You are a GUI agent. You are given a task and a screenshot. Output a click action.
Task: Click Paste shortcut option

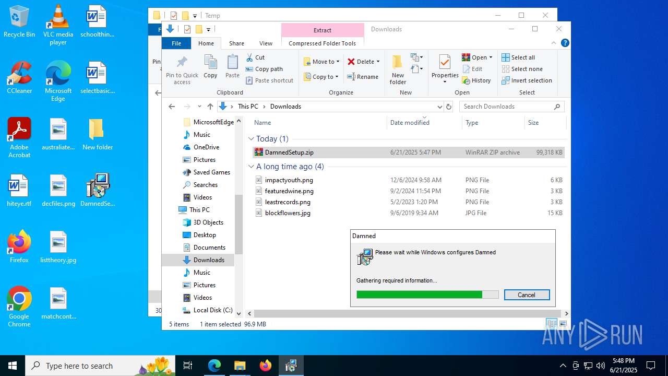(269, 80)
